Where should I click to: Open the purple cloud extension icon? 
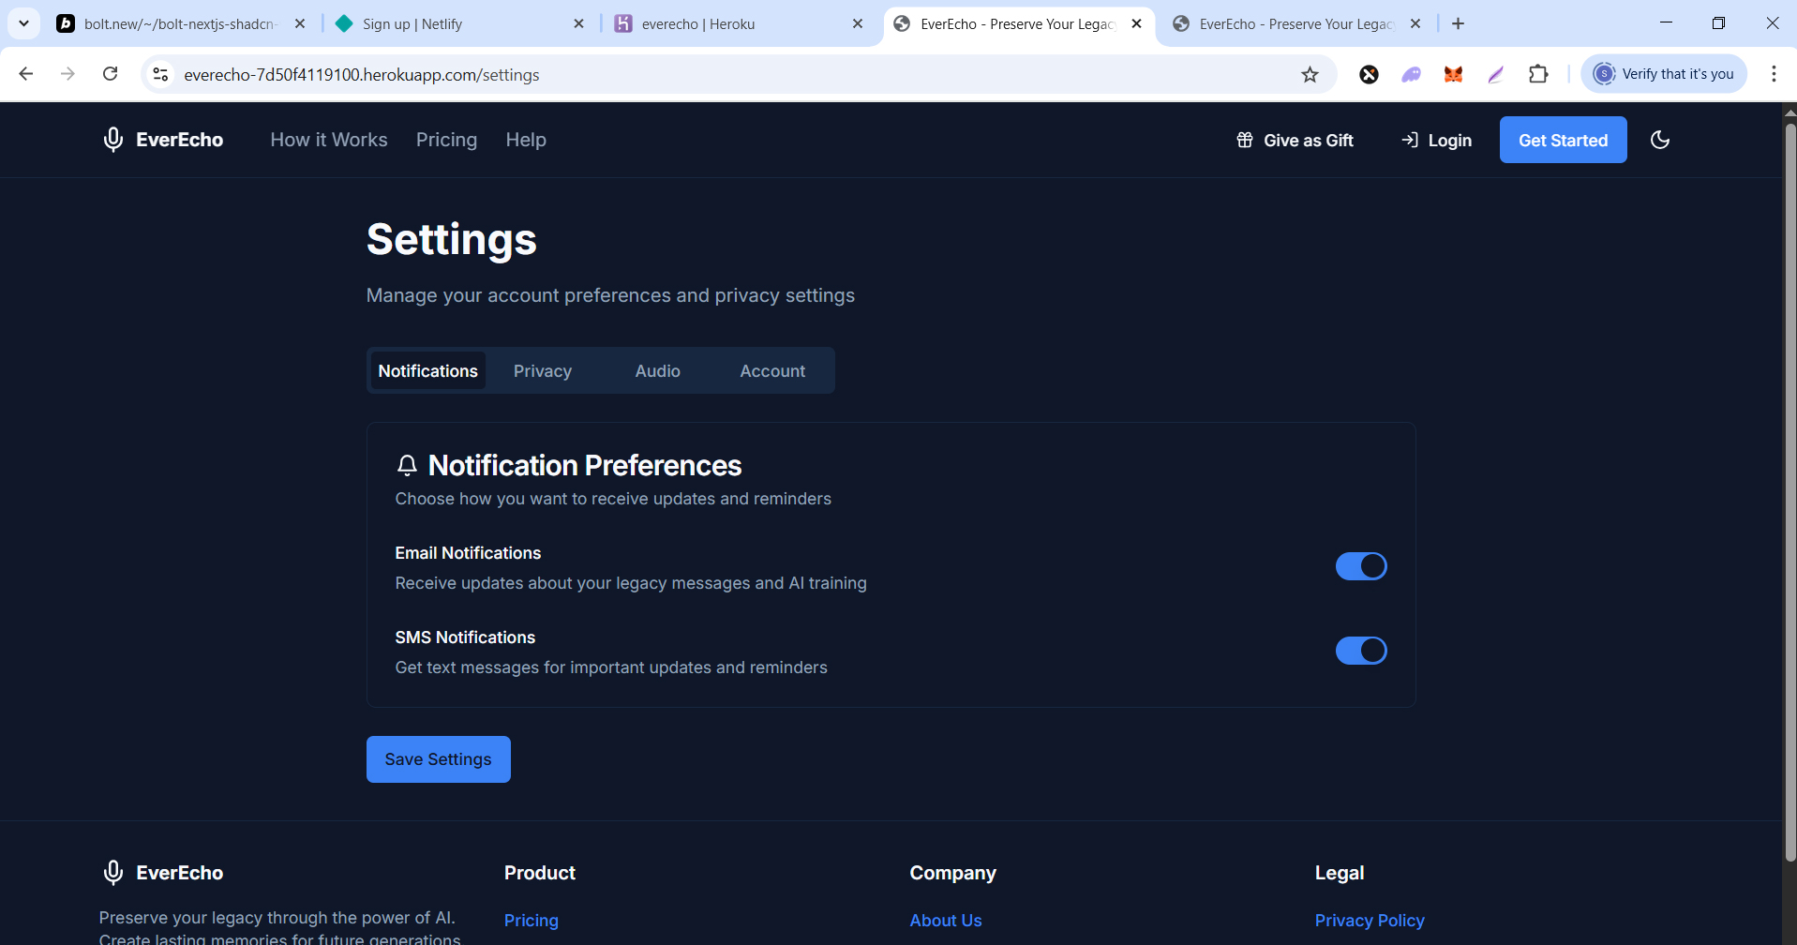(x=1411, y=74)
